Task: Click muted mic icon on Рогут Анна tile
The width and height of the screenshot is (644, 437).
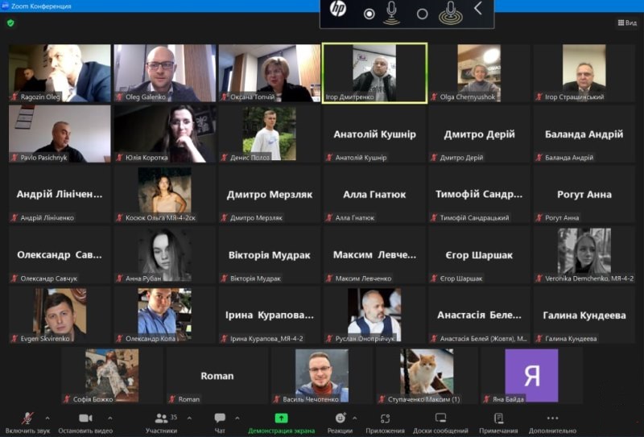Action: 539,217
